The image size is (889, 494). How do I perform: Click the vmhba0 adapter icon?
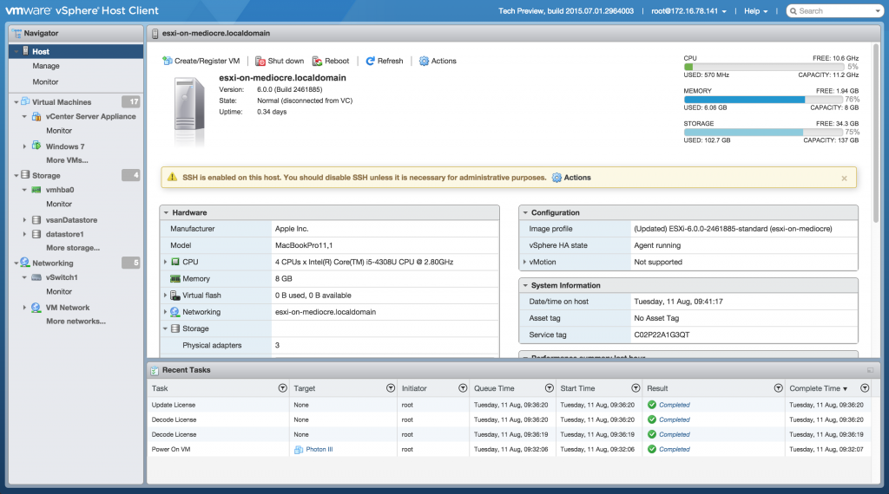point(36,190)
